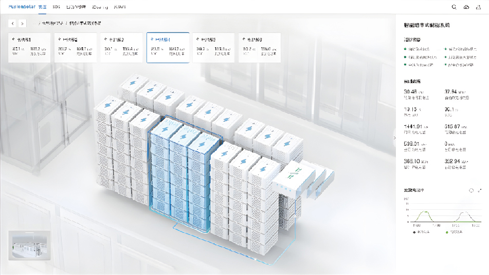Image resolution: width=489 pixels, height=275 pixels.
Task: Collapse the right-side info panel with the arrow
Action: click(x=394, y=137)
